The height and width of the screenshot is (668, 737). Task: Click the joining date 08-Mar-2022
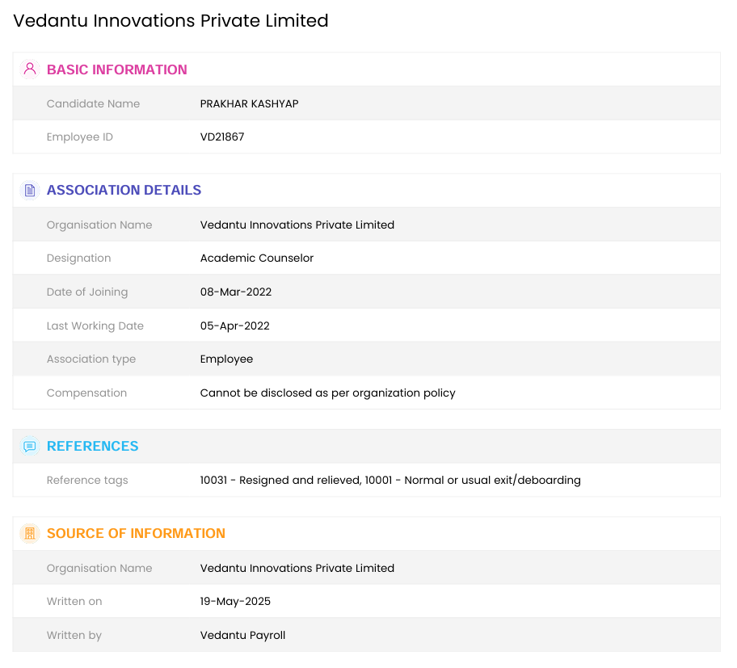pos(236,292)
